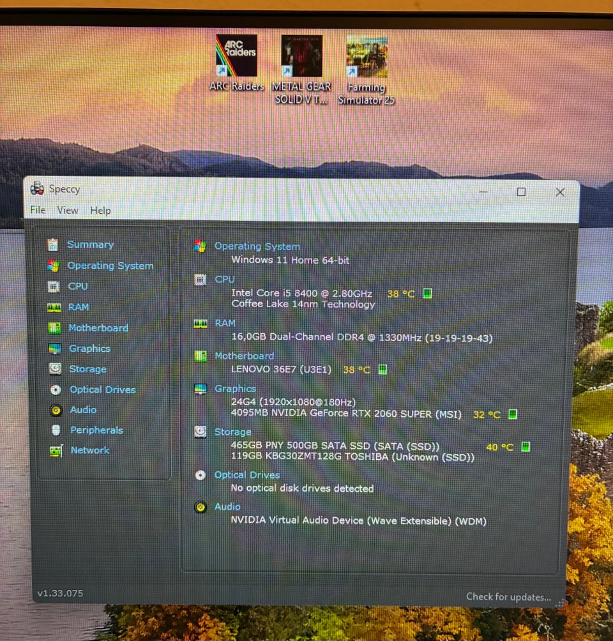This screenshot has width=613, height=641.
Task: Click the Windows 11 Home 64-bit text
Action: click(x=291, y=260)
